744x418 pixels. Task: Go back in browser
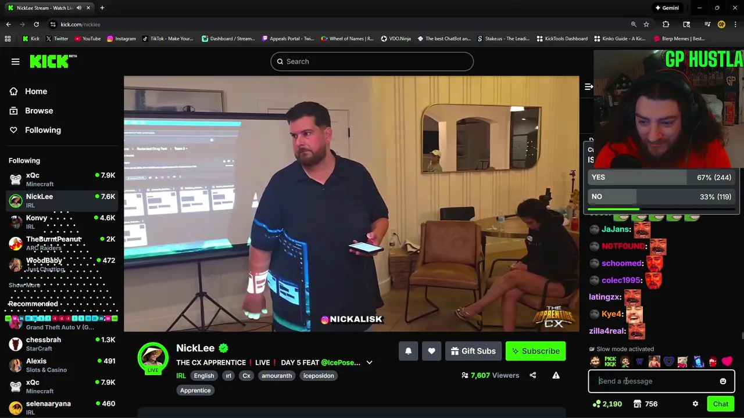coord(8,24)
